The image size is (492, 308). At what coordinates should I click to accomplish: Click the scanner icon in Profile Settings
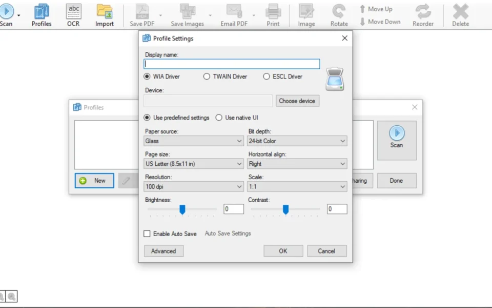[335, 79]
